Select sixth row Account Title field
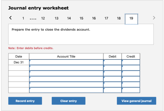 (66, 90)
